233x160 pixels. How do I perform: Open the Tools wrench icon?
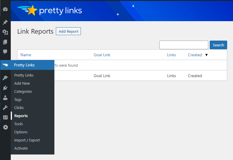pos(5,108)
